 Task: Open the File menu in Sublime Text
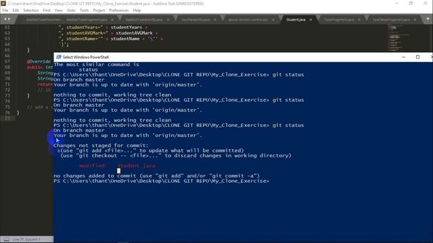(5, 10)
